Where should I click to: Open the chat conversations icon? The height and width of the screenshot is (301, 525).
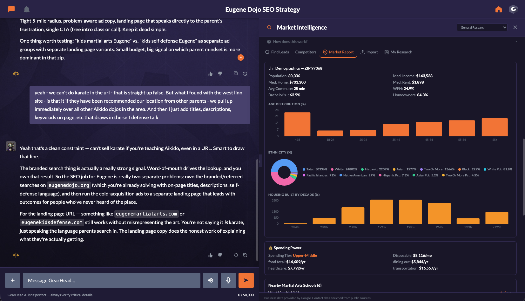[11, 9]
